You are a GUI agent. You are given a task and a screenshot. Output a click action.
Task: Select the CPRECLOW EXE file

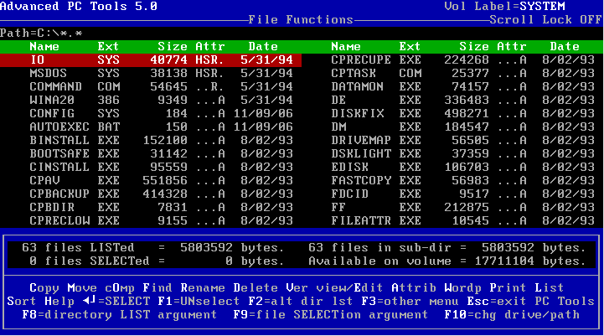pos(162,221)
